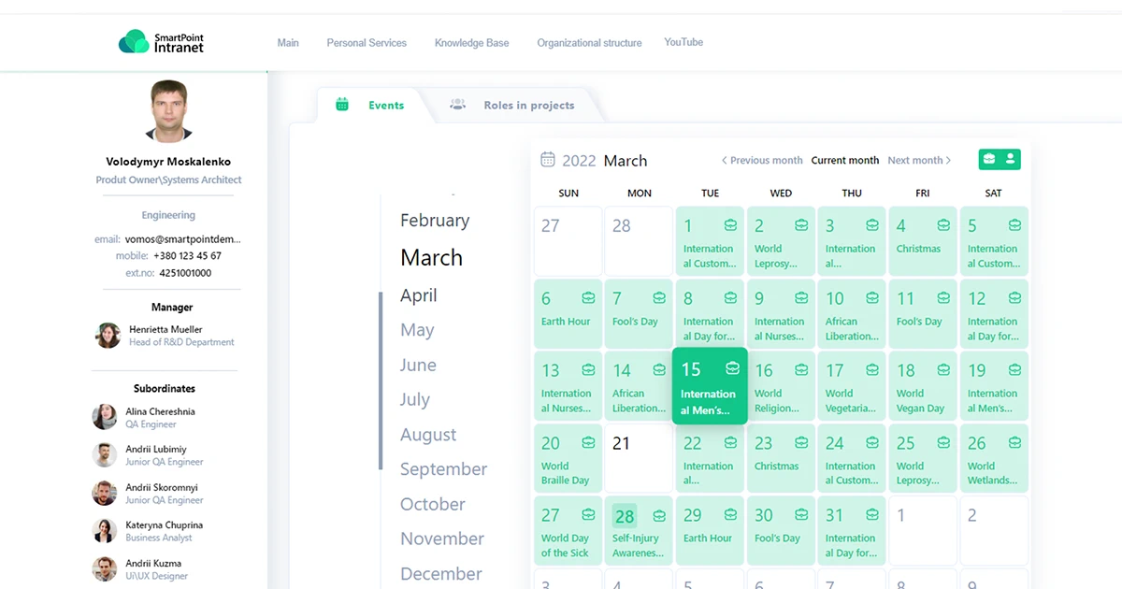Click Volodymyr Moskalenko's profile photo
Viewport: 1122px width, 589px height.
point(168,110)
